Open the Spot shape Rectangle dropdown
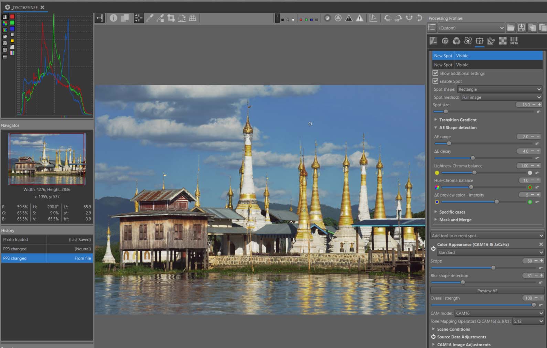 [499, 89]
